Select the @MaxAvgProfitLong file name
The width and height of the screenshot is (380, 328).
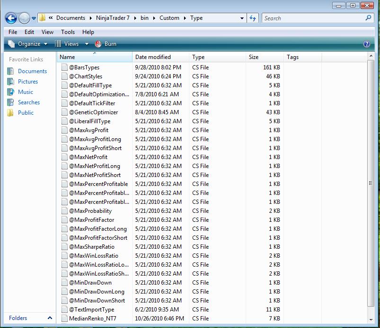coord(95,139)
